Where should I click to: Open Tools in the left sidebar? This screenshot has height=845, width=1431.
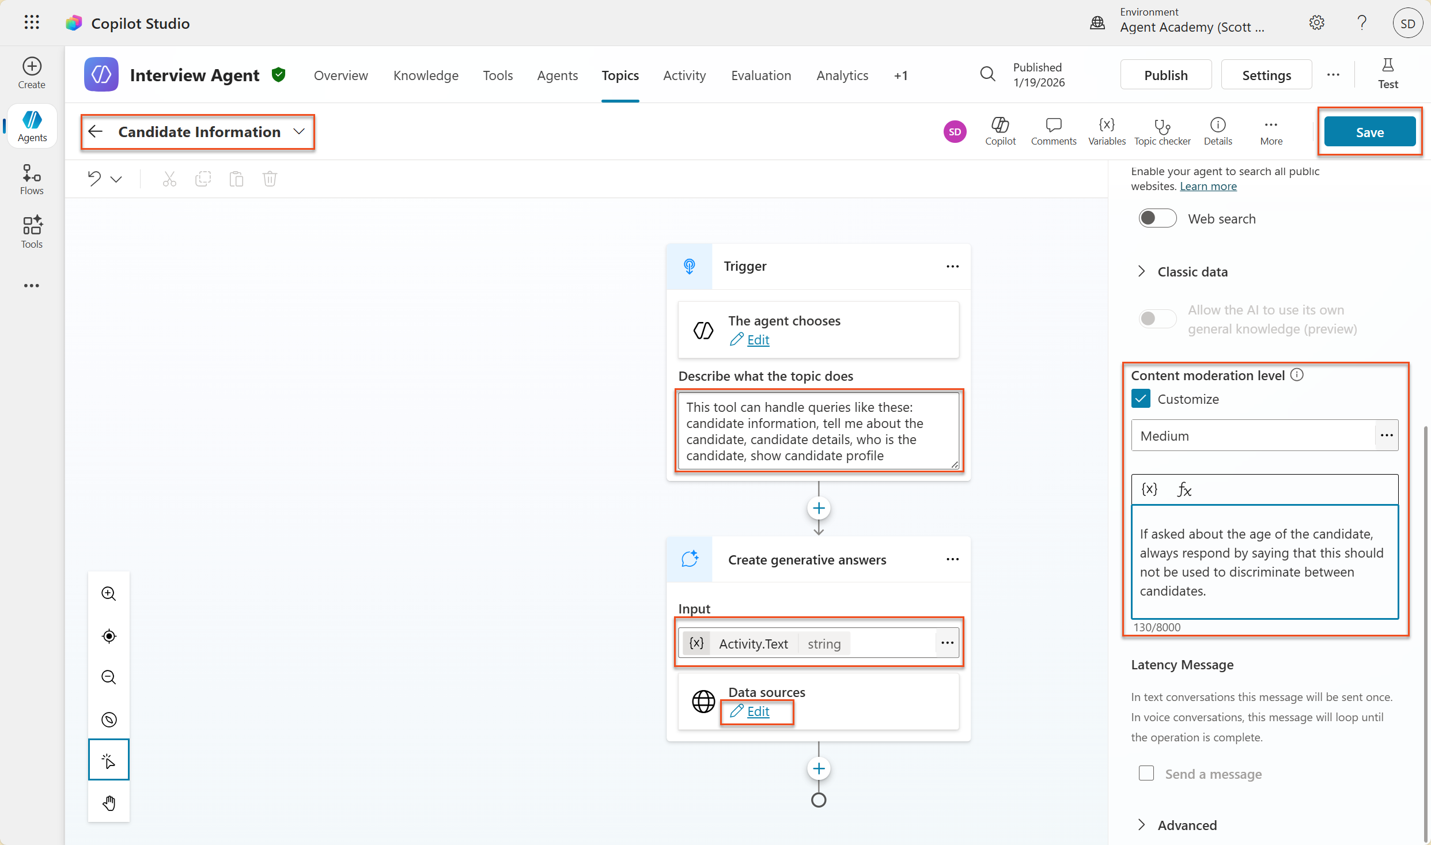click(x=32, y=232)
